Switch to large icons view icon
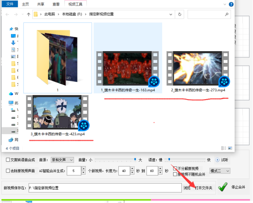253x203 pixels. 230,148
